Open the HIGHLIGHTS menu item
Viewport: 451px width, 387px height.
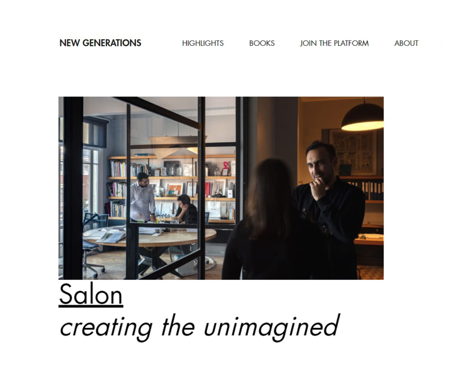203,43
